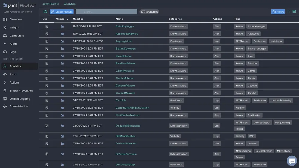Click the owner icon for AoboKeylogger row

coord(62,26)
